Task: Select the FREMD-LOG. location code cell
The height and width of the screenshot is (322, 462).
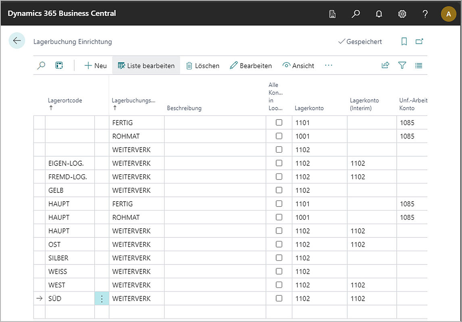Action: (x=70, y=177)
